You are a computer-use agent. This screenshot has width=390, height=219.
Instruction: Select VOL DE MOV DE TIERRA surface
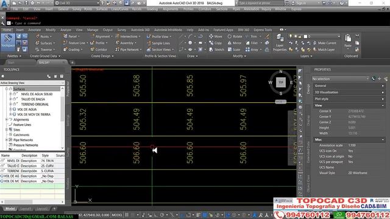34,114
